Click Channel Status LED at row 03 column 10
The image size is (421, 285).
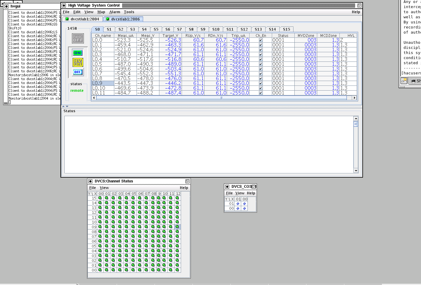164,256
